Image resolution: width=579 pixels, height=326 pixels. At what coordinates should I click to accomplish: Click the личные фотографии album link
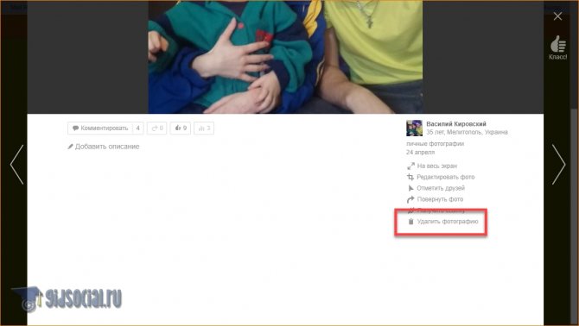tap(435, 144)
